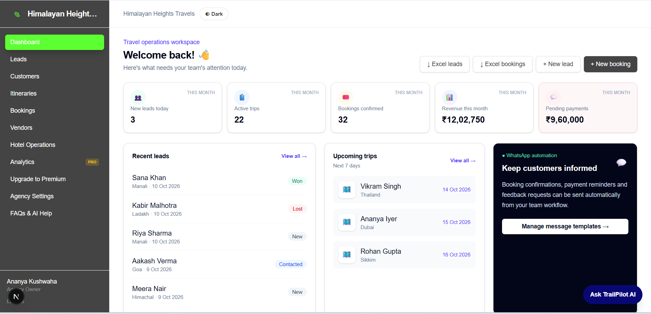
Task: Click the WhatsApp automation label
Action: [x=529, y=155]
